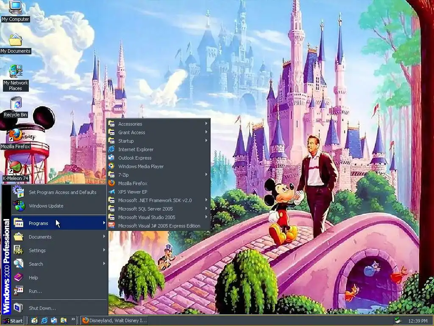434x326 pixels.
Task: Expand the Accessories submenu arrow
Action: (x=206, y=124)
